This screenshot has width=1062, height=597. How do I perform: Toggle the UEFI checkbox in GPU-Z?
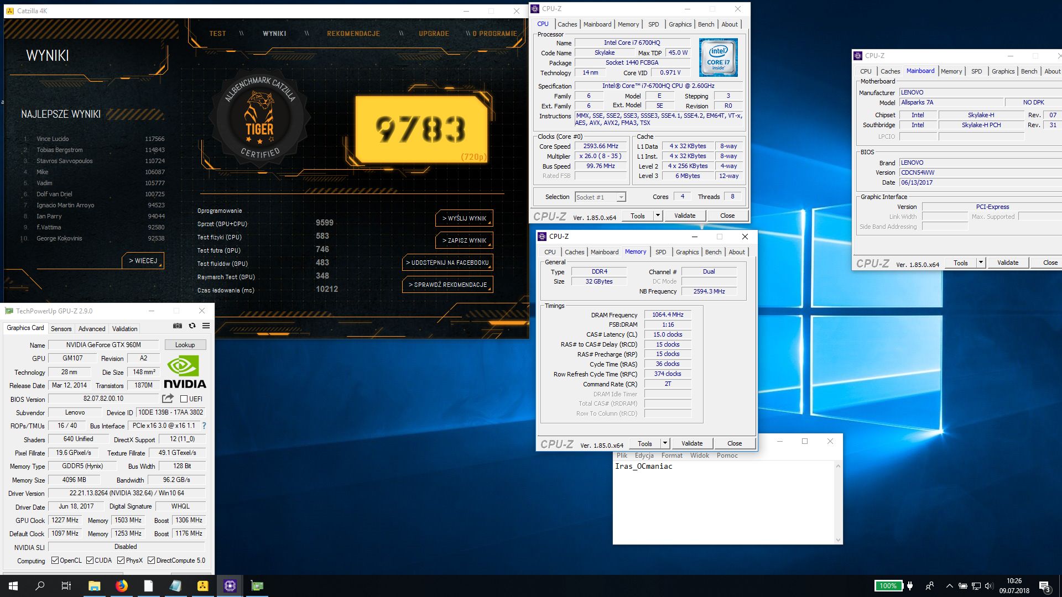(184, 399)
